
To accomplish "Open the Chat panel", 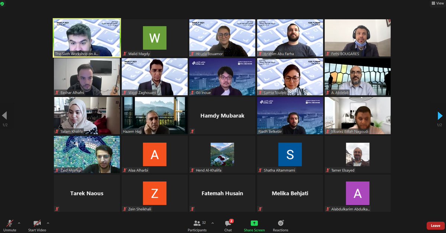I will [x=228, y=226].
